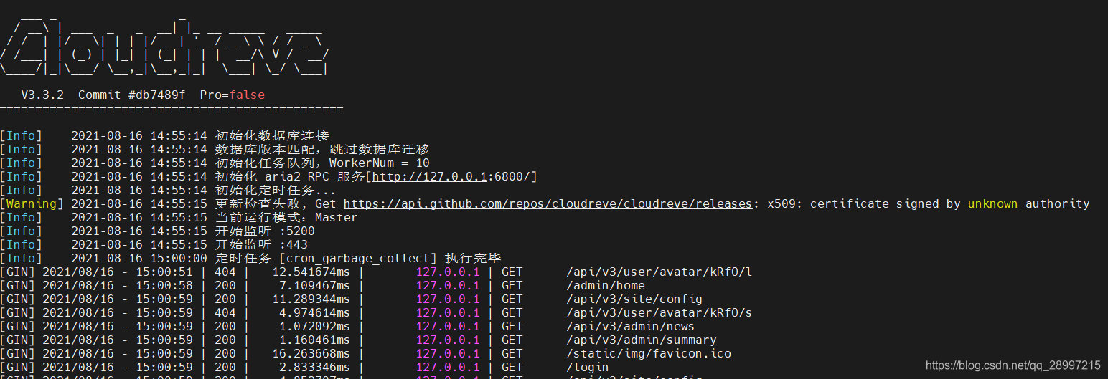This screenshot has width=1108, height=379.
Task: Click the 2.833346ms latency value
Action: tap(315, 368)
